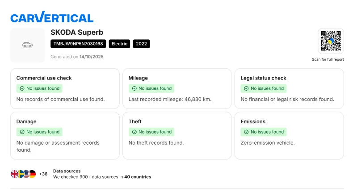The image size is (353, 192).
Task: Open the Damage card
Action: pyautogui.click(x=65, y=136)
